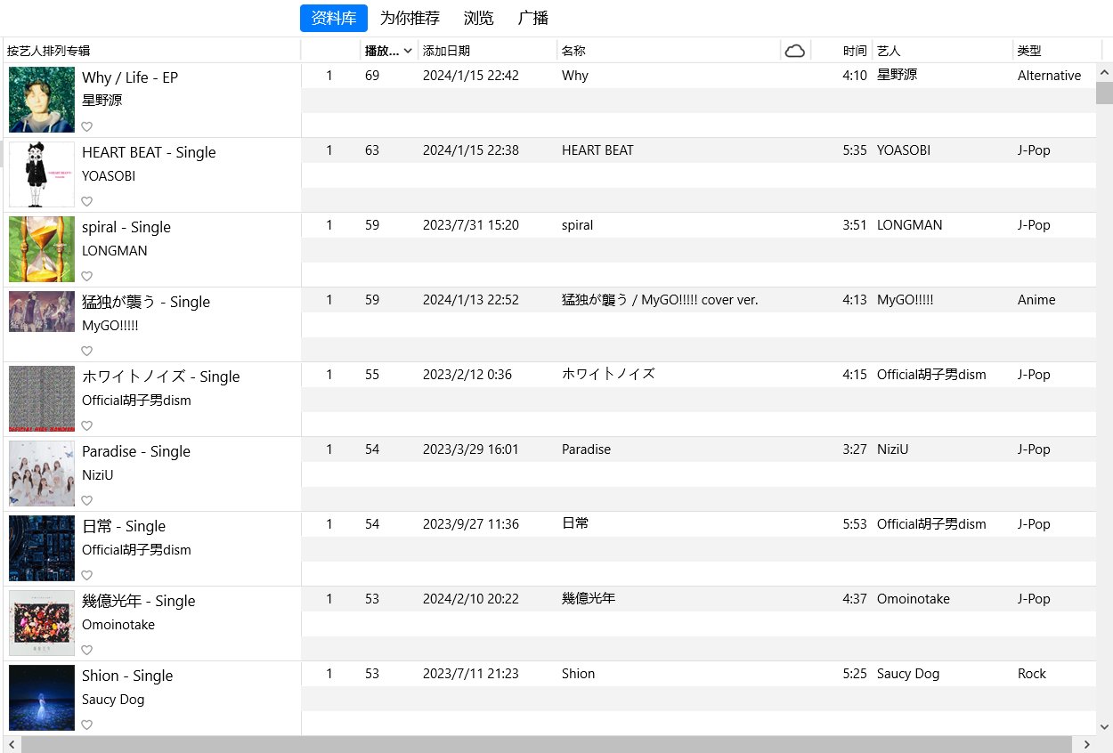The width and height of the screenshot is (1113, 753).
Task: Click date 2023/9/27 11:36
Action: pyautogui.click(x=471, y=524)
